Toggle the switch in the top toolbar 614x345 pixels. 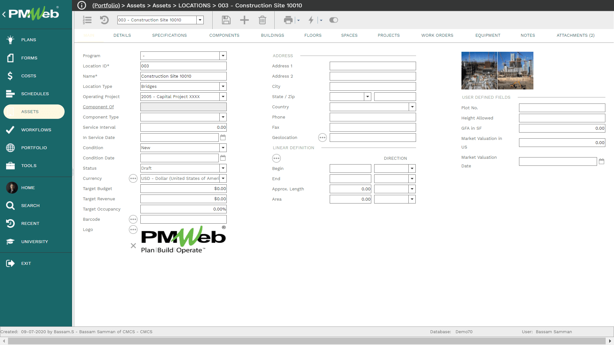tap(334, 20)
